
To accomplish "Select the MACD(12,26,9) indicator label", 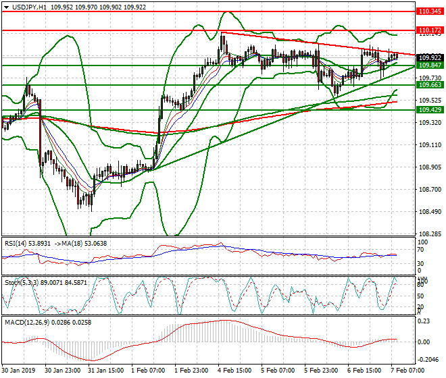I will (x=27, y=322).
